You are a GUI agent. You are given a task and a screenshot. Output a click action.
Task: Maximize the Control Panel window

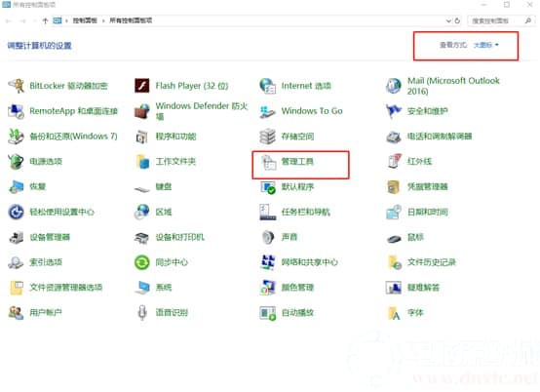click(506, 5)
